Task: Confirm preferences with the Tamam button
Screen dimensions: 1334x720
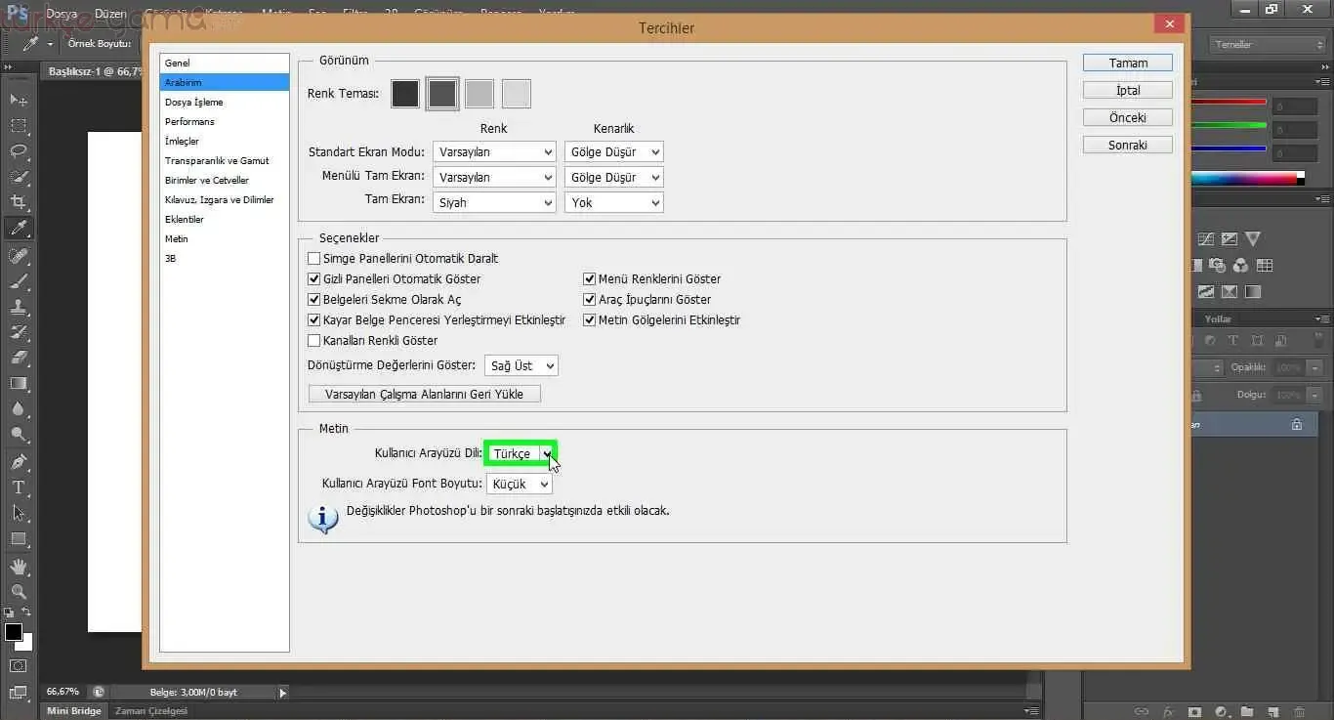Action: click(1127, 63)
